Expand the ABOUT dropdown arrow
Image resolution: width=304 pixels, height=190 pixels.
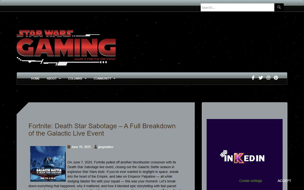click(x=60, y=79)
